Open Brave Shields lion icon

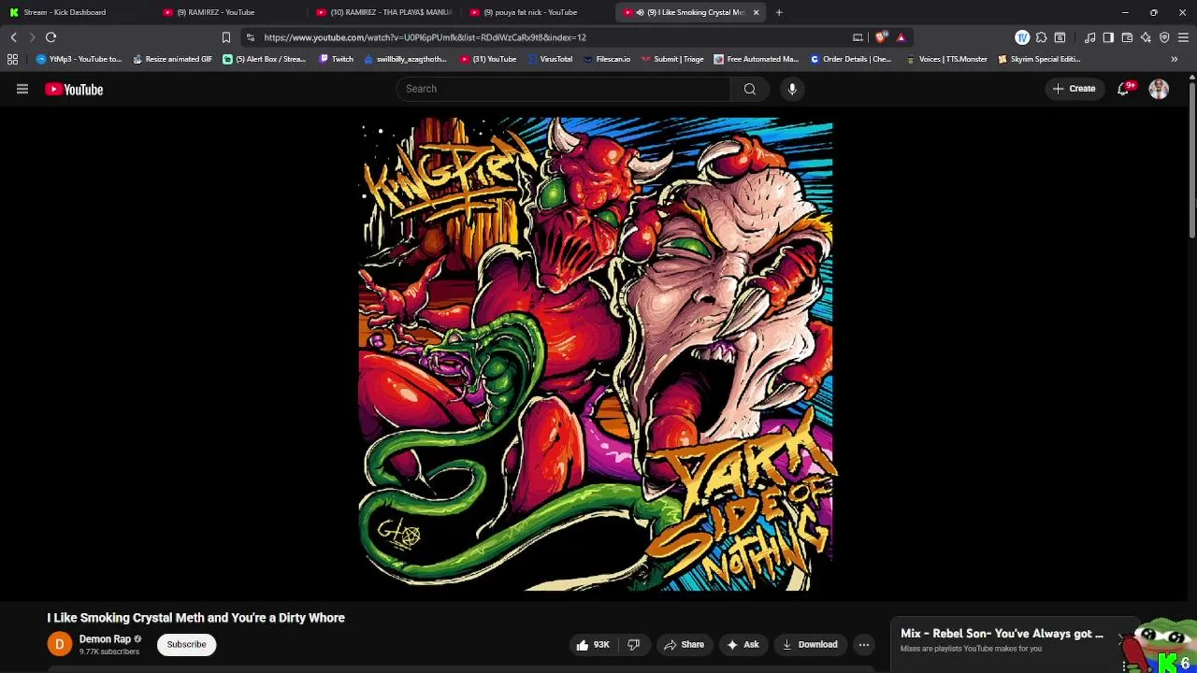pyautogui.click(x=881, y=37)
